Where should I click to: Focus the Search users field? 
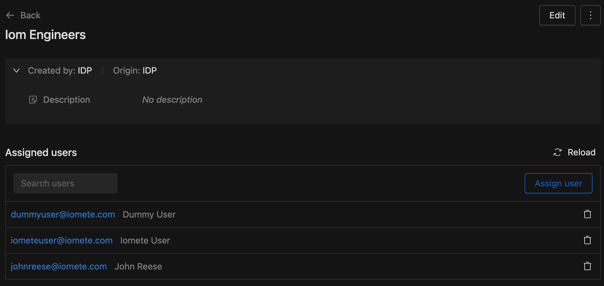65,183
